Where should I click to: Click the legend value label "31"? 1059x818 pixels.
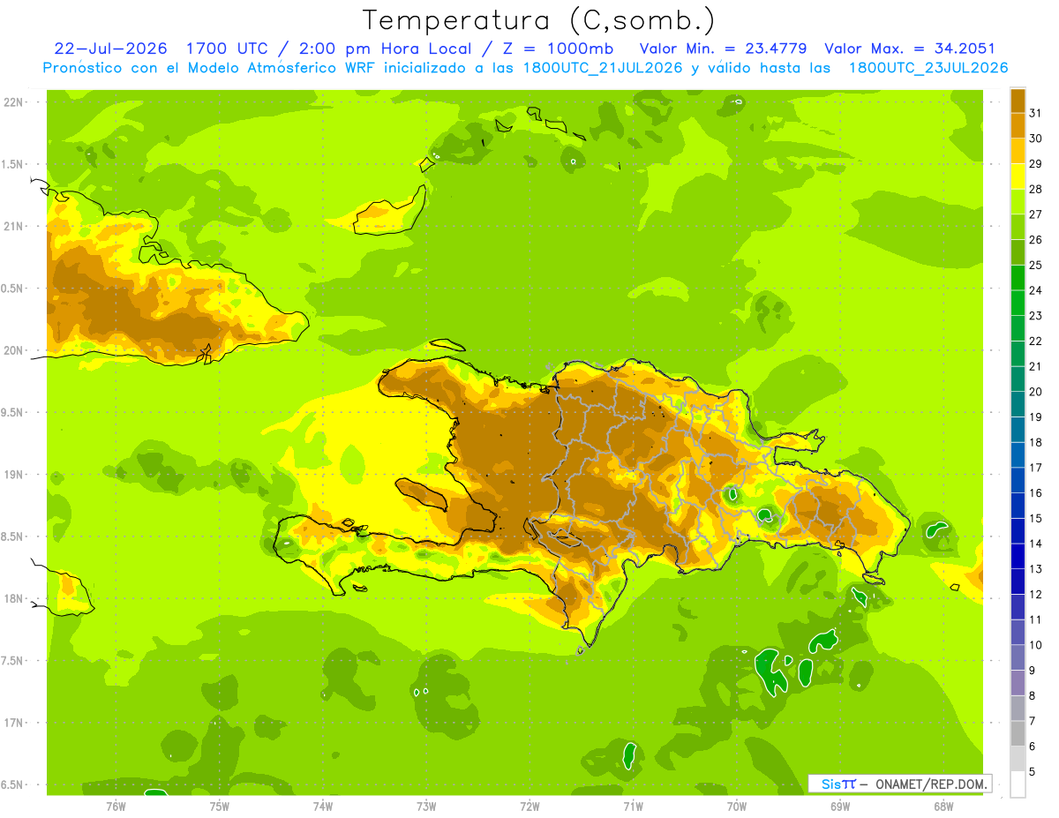(1036, 113)
